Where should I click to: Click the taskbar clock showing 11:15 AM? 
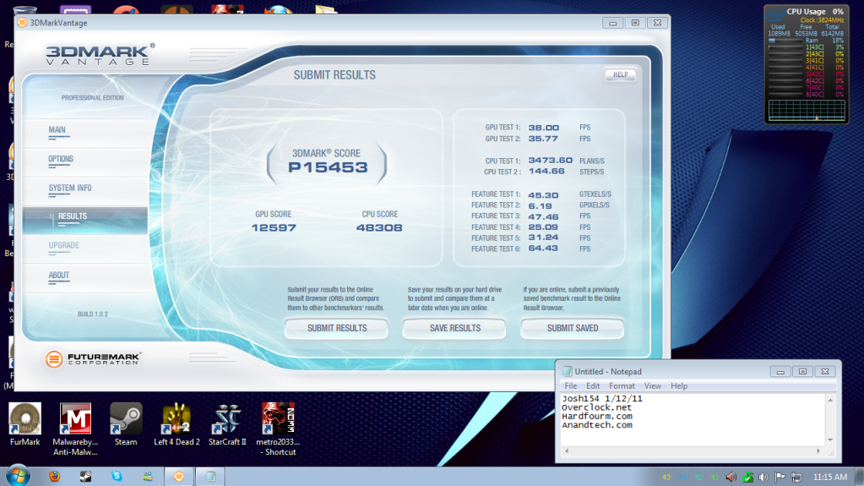[830, 477]
